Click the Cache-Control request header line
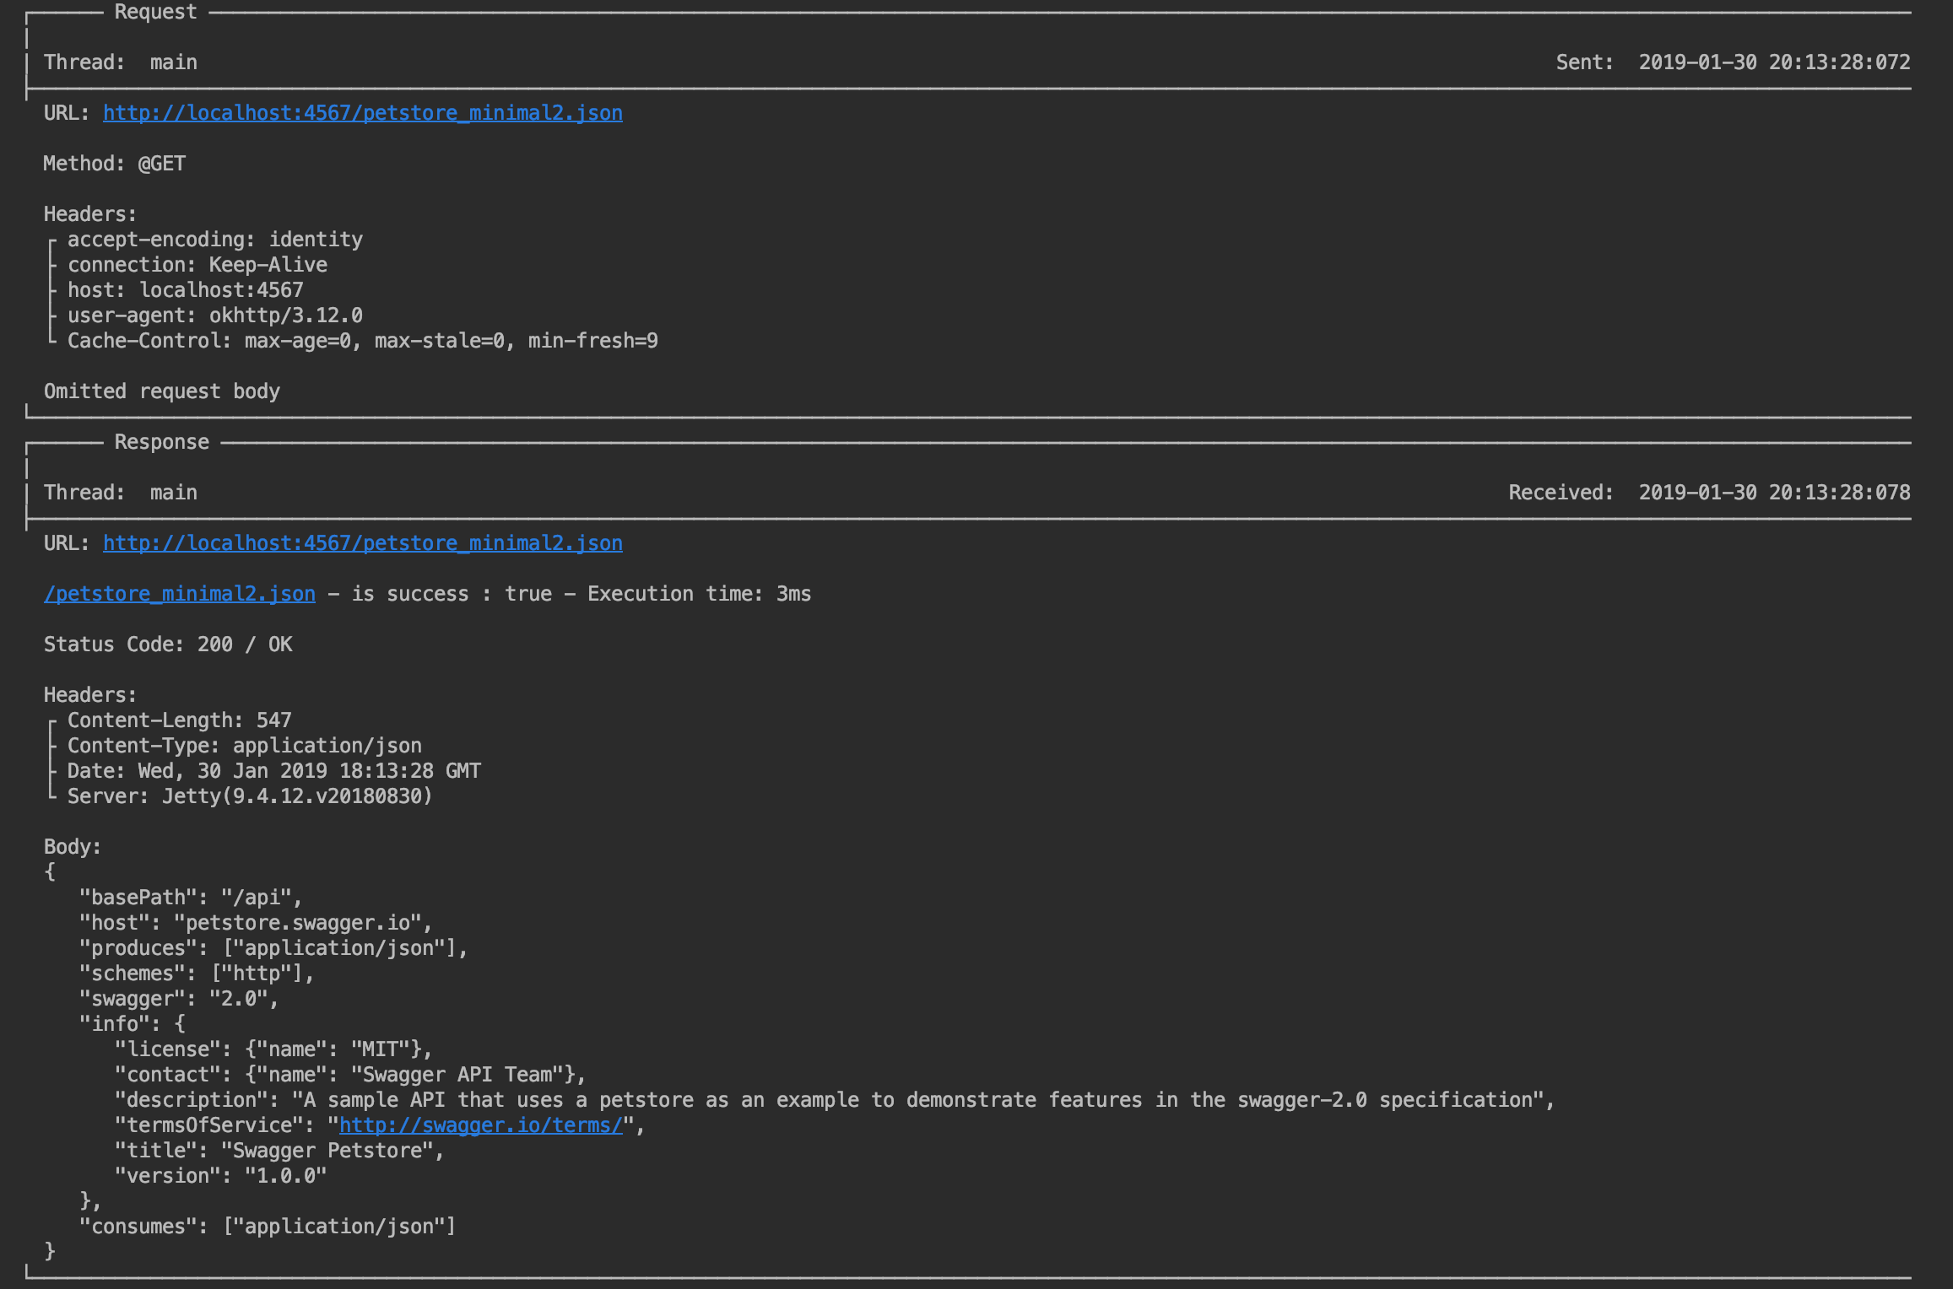 coord(362,341)
